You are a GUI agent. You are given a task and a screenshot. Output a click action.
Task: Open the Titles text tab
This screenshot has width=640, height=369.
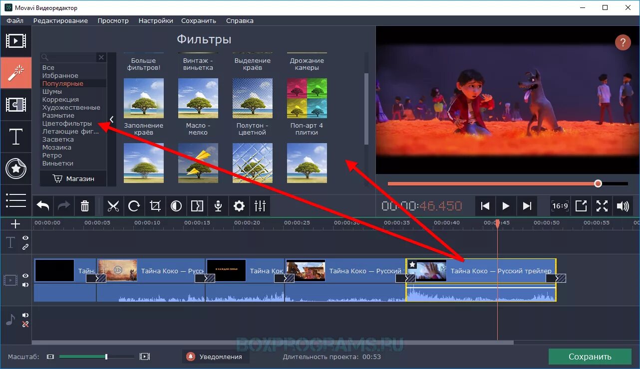click(16, 137)
